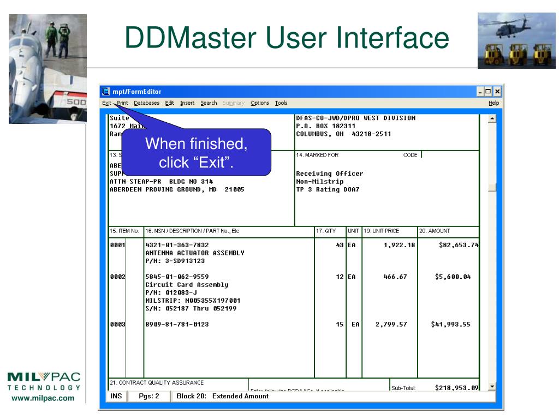
Task: Click part number 3-SD913123 line
Action: (x=175, y=261)
